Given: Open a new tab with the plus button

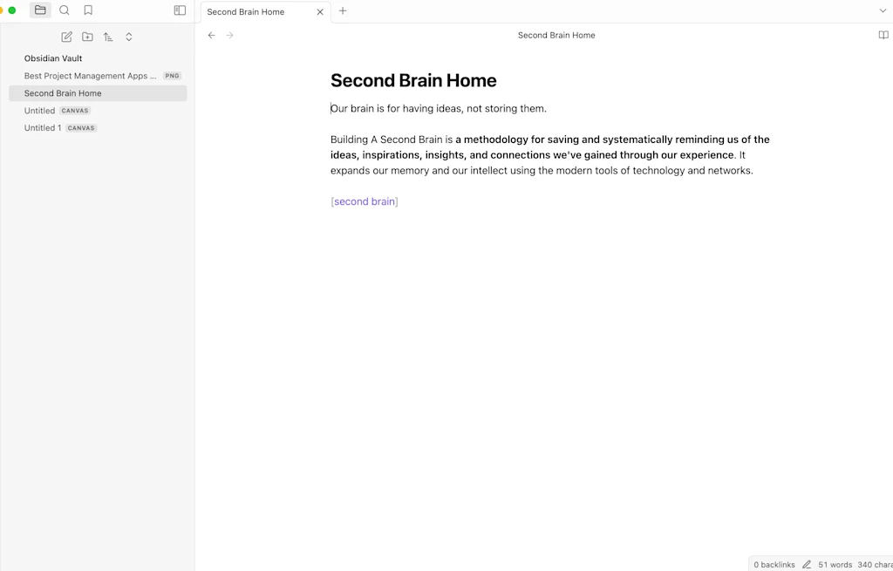Looking at the screenshot, I should [x=342, y=11].
